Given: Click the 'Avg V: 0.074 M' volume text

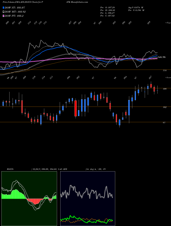Looking at the screenshot, I should pyautogui.click(x=135, y=7).
